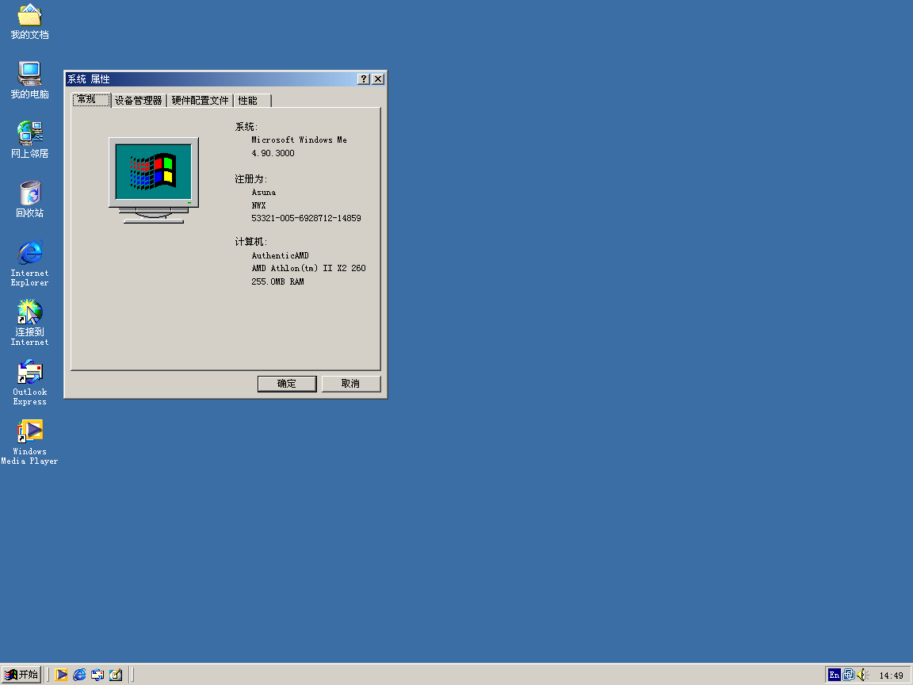
Task: Select the Windows Media Player desktop shortcut
Action: [29, 442]
